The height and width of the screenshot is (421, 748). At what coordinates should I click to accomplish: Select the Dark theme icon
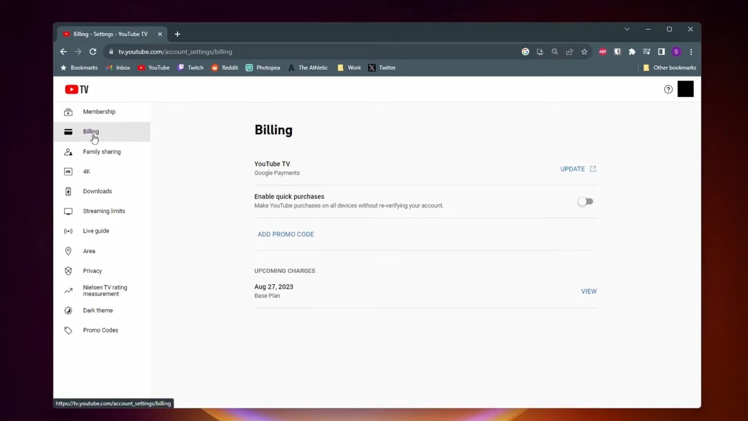[68, 310]
